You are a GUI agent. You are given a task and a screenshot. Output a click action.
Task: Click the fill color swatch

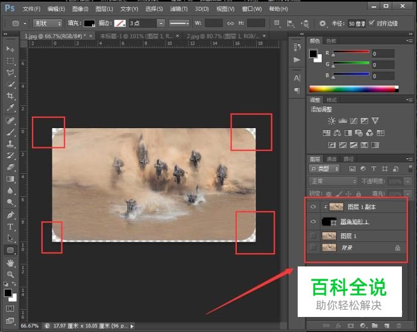[90, 23]
